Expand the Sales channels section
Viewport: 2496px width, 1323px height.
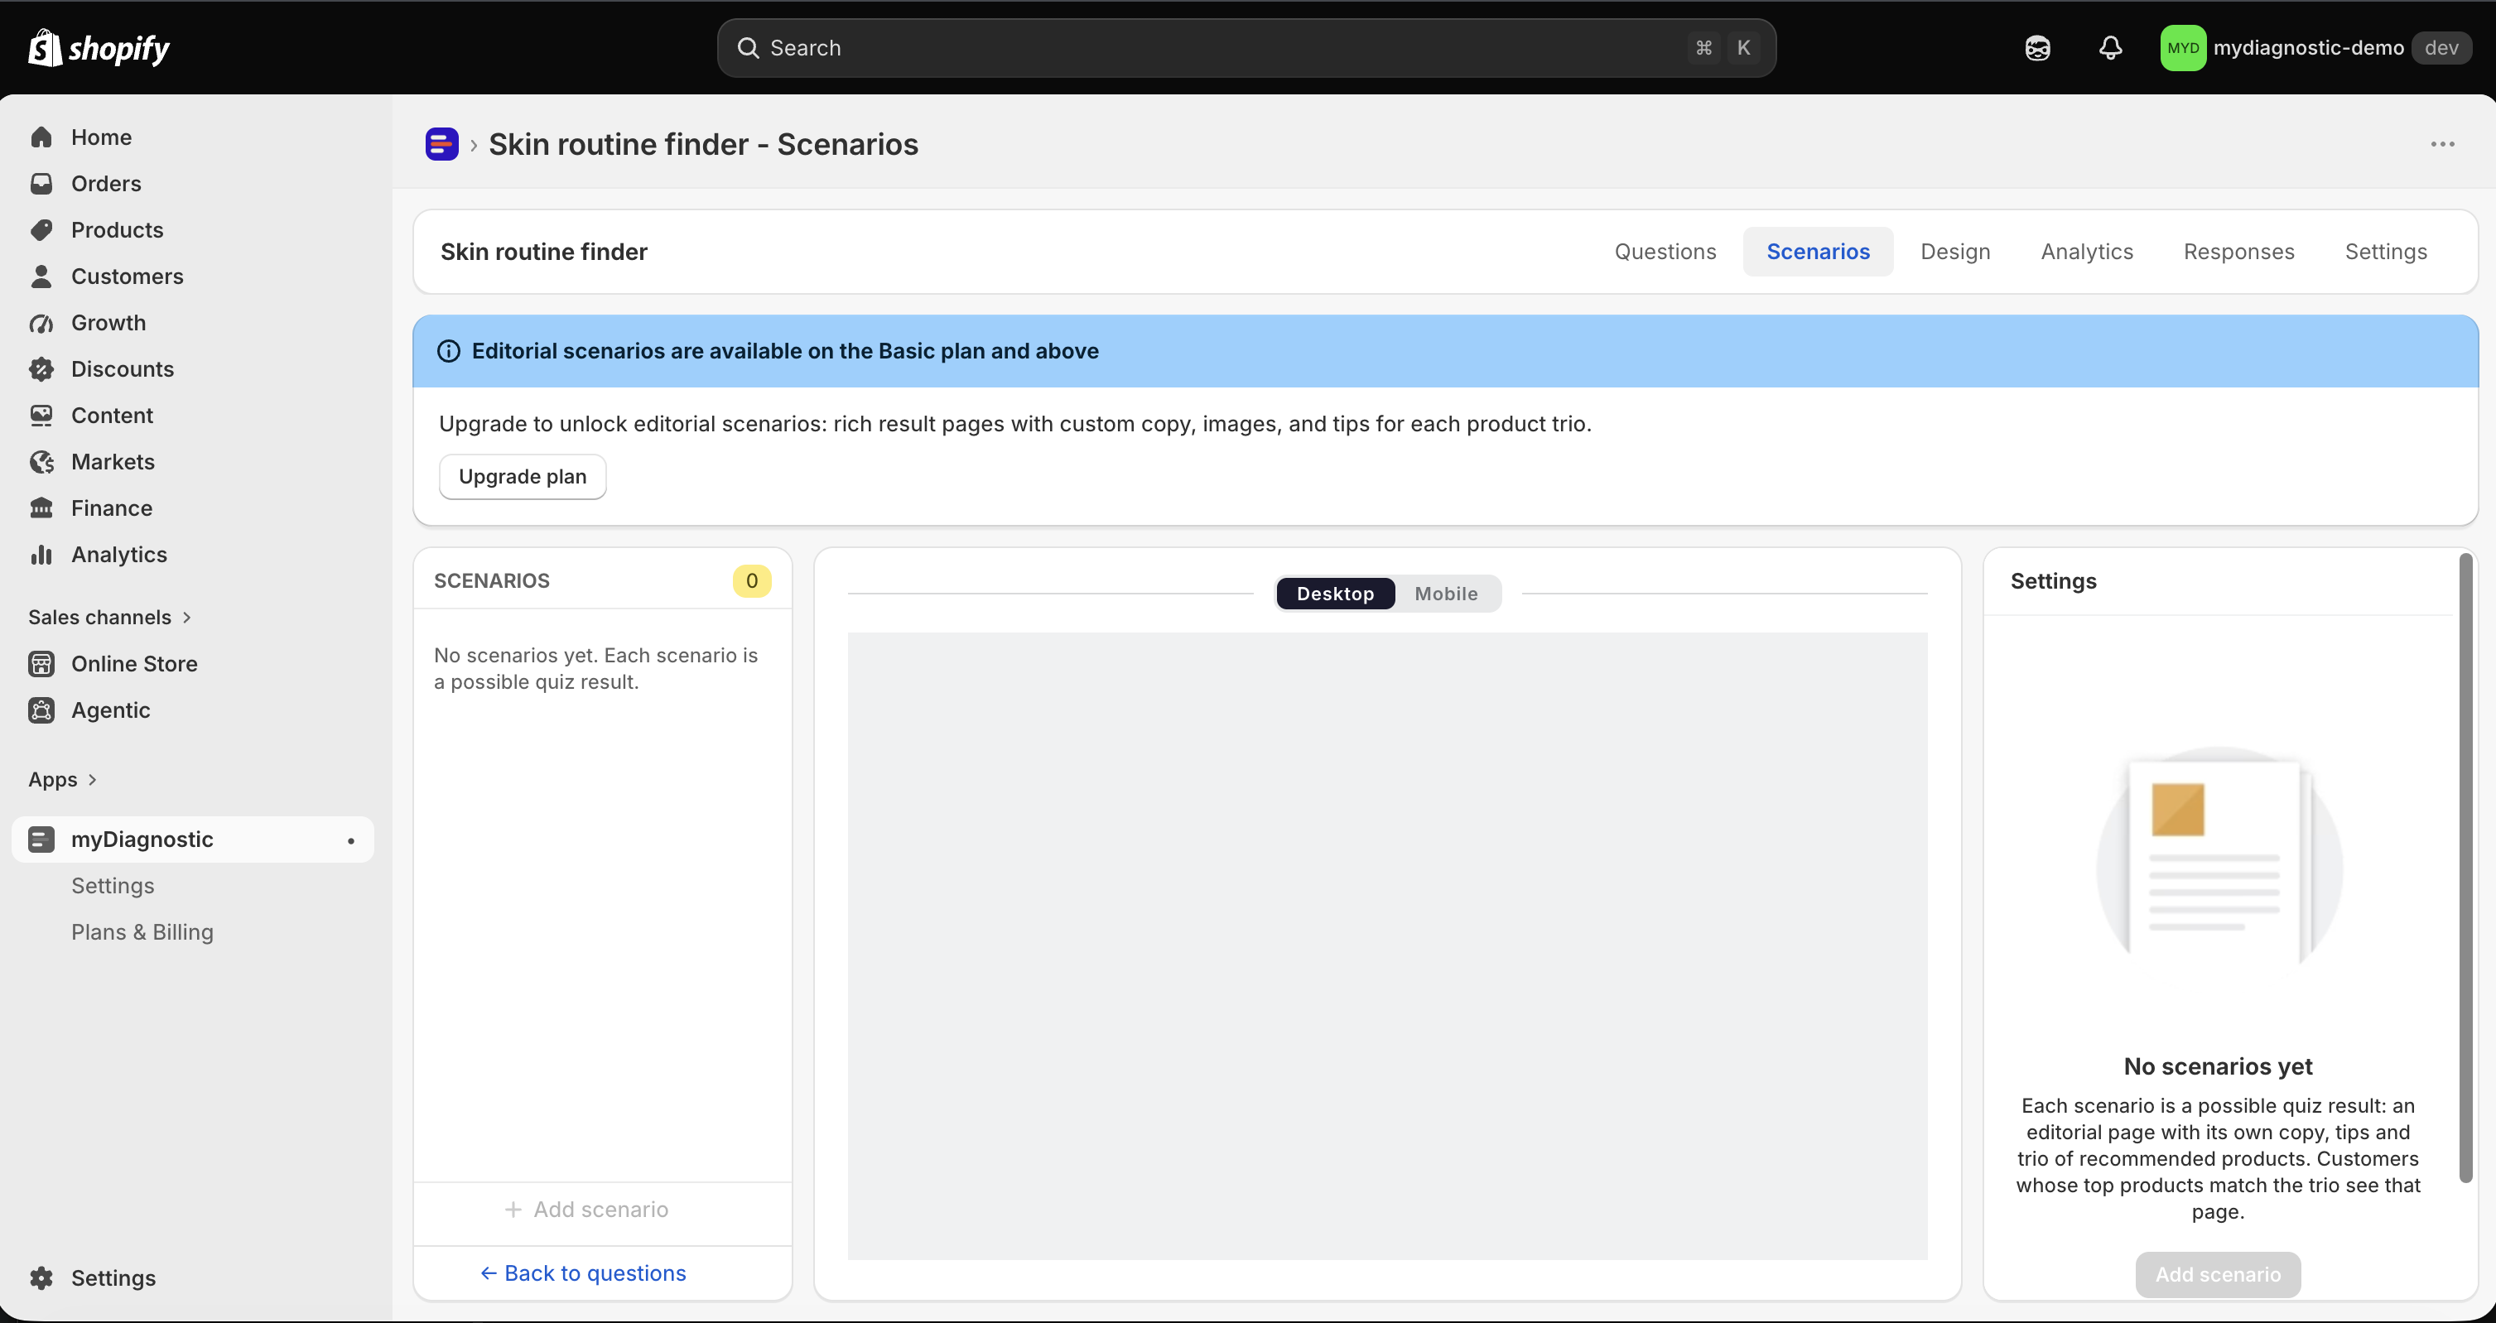109,618
